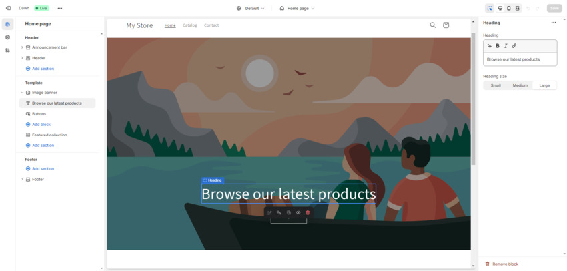Click the Undo arrow icon
Viewport: 567px width, 271px height.
(528, 8)
